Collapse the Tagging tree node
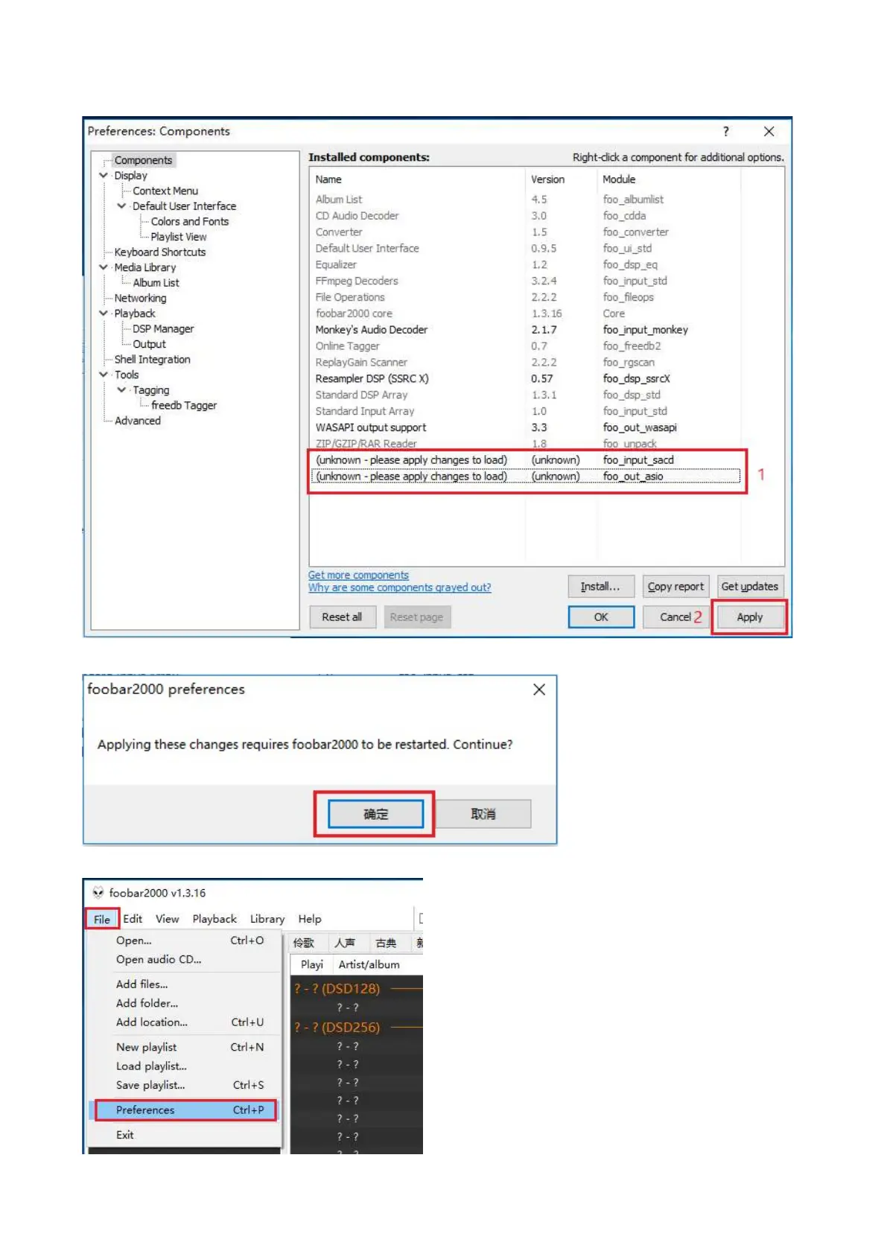Viewport: 887px width, 1254px height. pyautogui.click(x=121, y=390)
